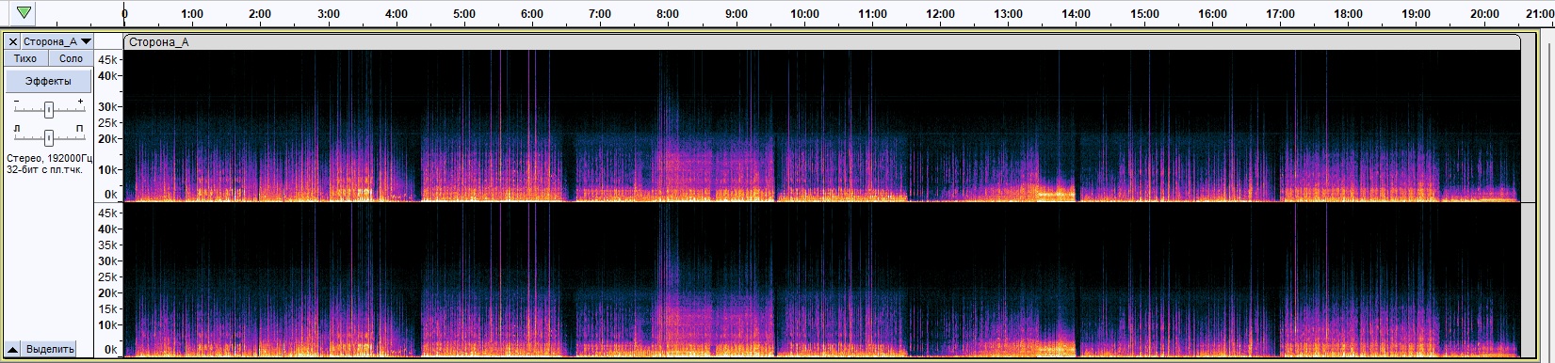Click the 32-бит с пл.тчк. format text
Screen dimensions: 1555x363
point(44,170)
